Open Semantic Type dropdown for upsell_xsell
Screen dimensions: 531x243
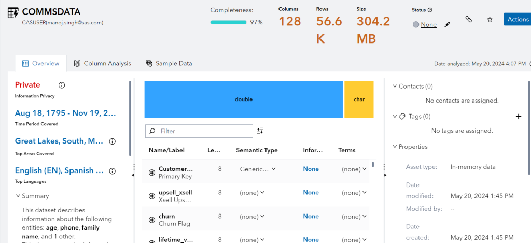click(x=262, y=193)
